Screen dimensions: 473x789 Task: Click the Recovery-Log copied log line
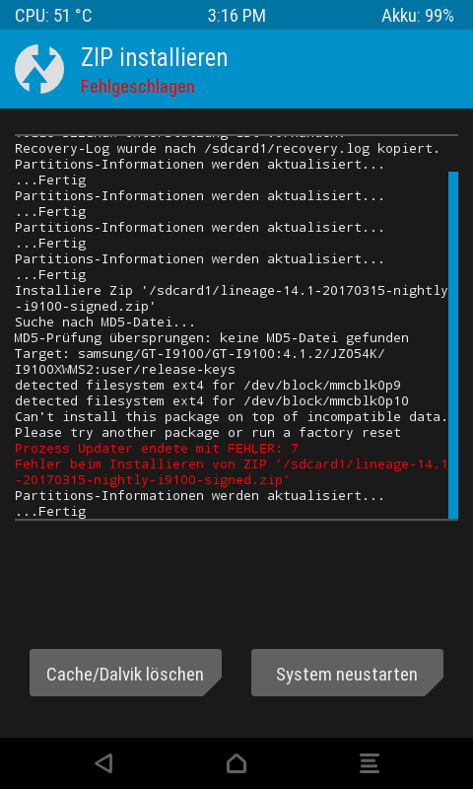tap(228, 149)
